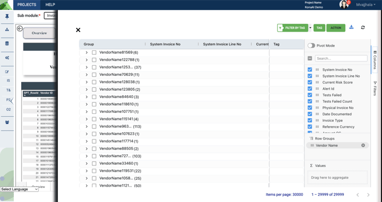Sort by System Invoice Line No header
The image size is (382, 202).
[222, 44]
